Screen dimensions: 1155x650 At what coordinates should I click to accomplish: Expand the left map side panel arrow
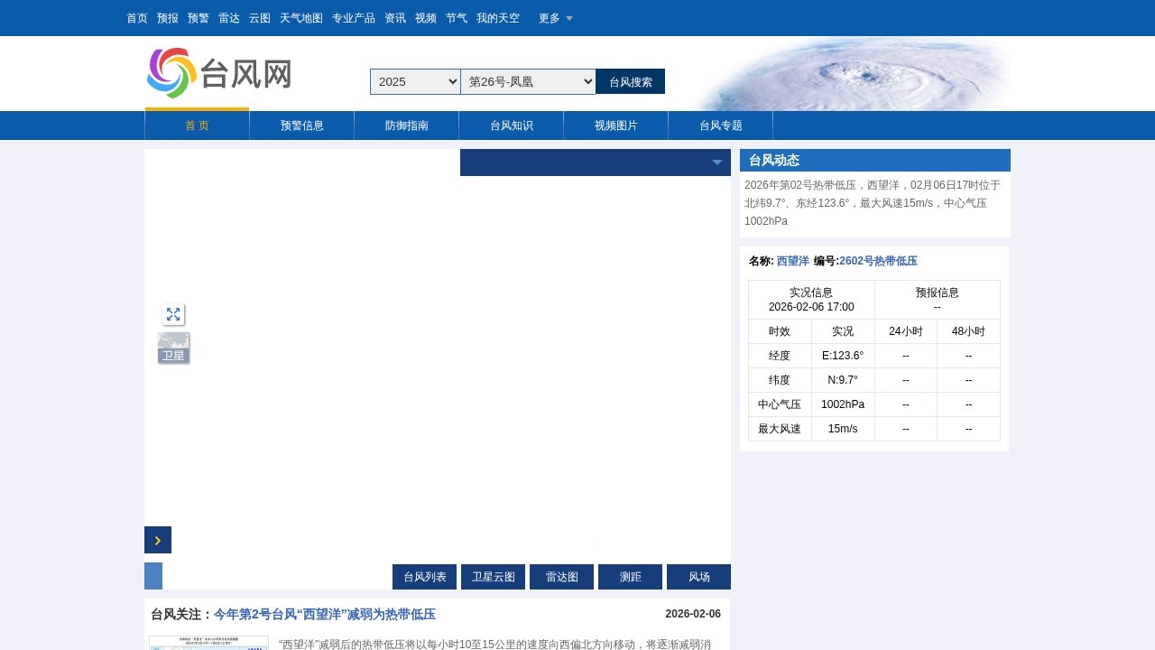click(157, 539)
